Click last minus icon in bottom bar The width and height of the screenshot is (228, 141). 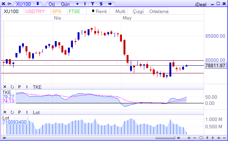point(224,138)
